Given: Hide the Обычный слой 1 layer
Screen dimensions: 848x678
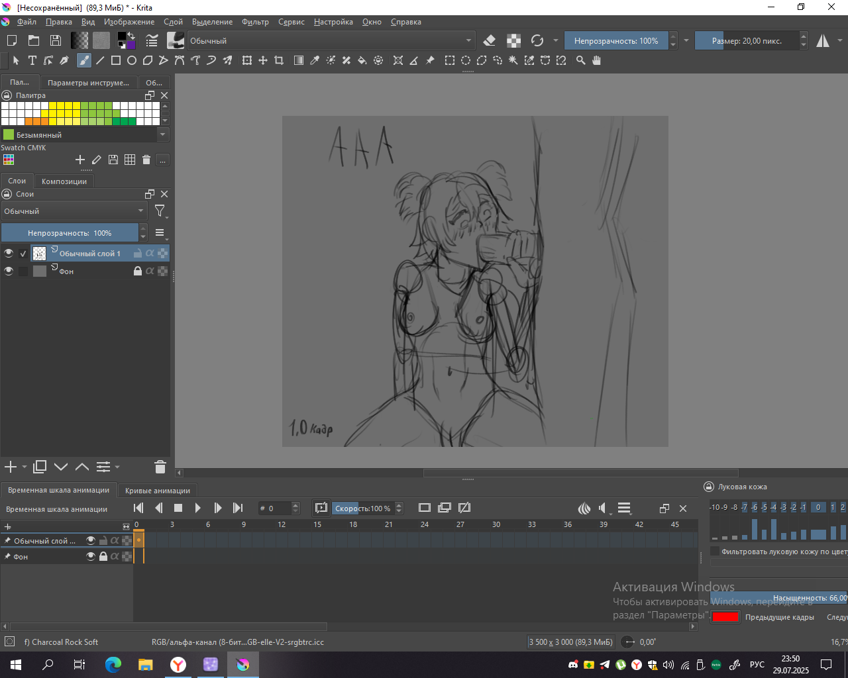Looking at the screenshot, I should coord(9,253).
